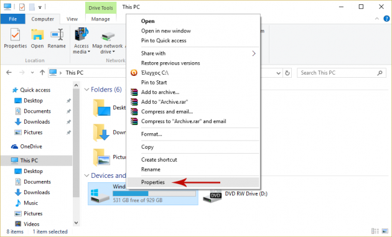Select the Desktop folder icon in content

tap(101, 108)
